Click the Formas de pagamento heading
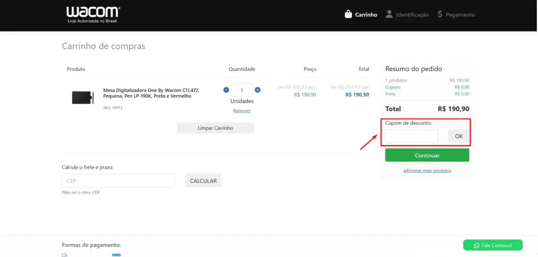The width and height of the screenshot is (538, 257). point(91,245)
